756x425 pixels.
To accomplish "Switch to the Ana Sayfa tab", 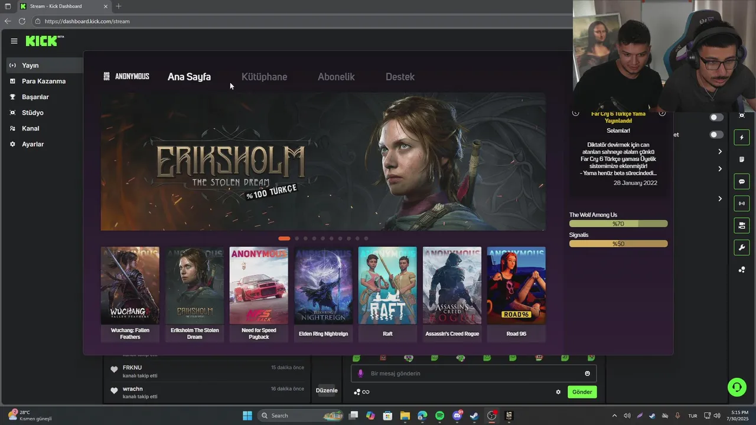I will coord(189,77).
